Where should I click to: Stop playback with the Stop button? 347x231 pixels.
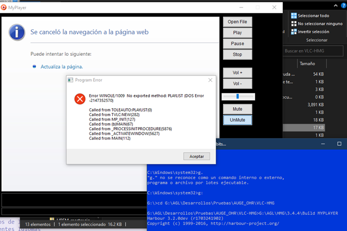(x=237, y=55)
